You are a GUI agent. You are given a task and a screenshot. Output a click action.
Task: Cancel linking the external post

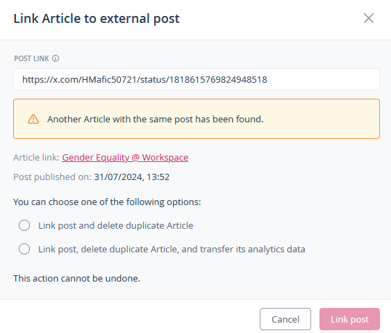coord(285,319)
